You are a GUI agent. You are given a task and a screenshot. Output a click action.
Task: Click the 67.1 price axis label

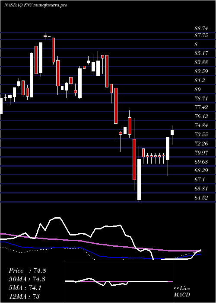pyautogui.click(x=200, y=180)
